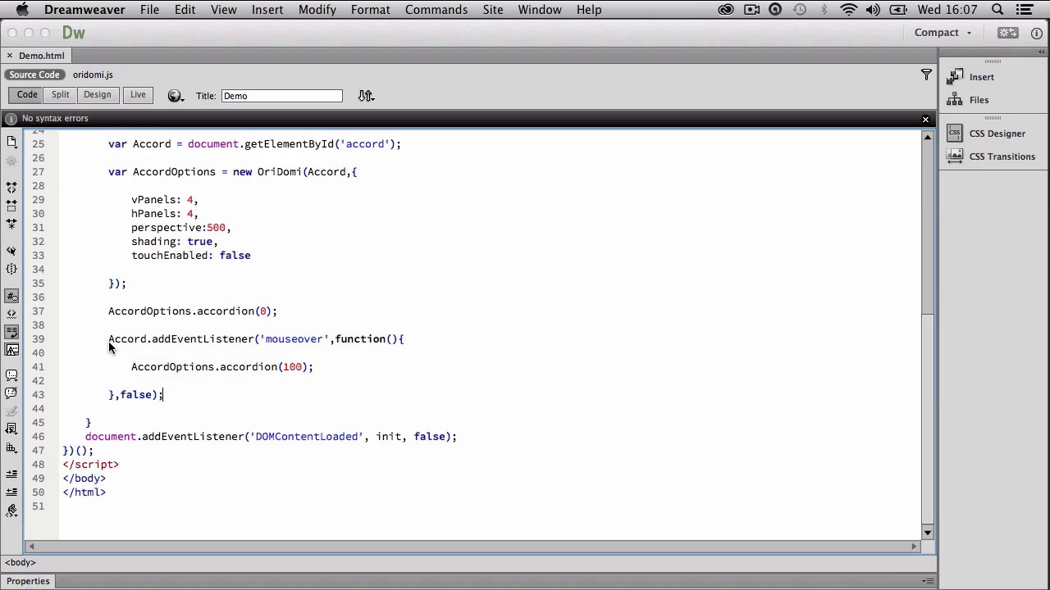Open the CSS Transitions panel
The image size is (1050, 590).
point(991,157)
